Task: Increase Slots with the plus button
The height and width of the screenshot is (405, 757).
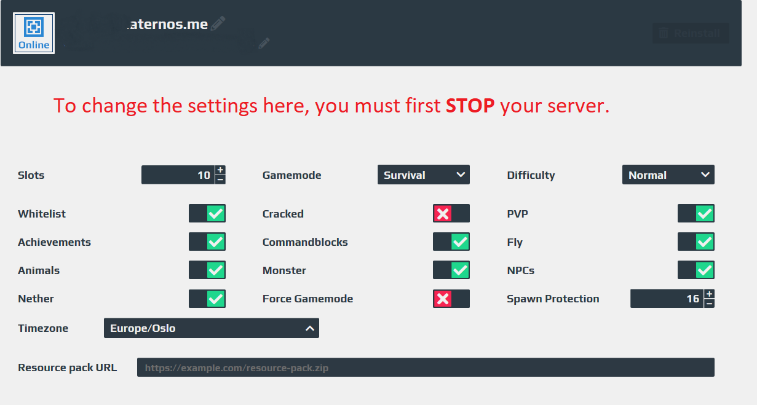Action: 220,170
